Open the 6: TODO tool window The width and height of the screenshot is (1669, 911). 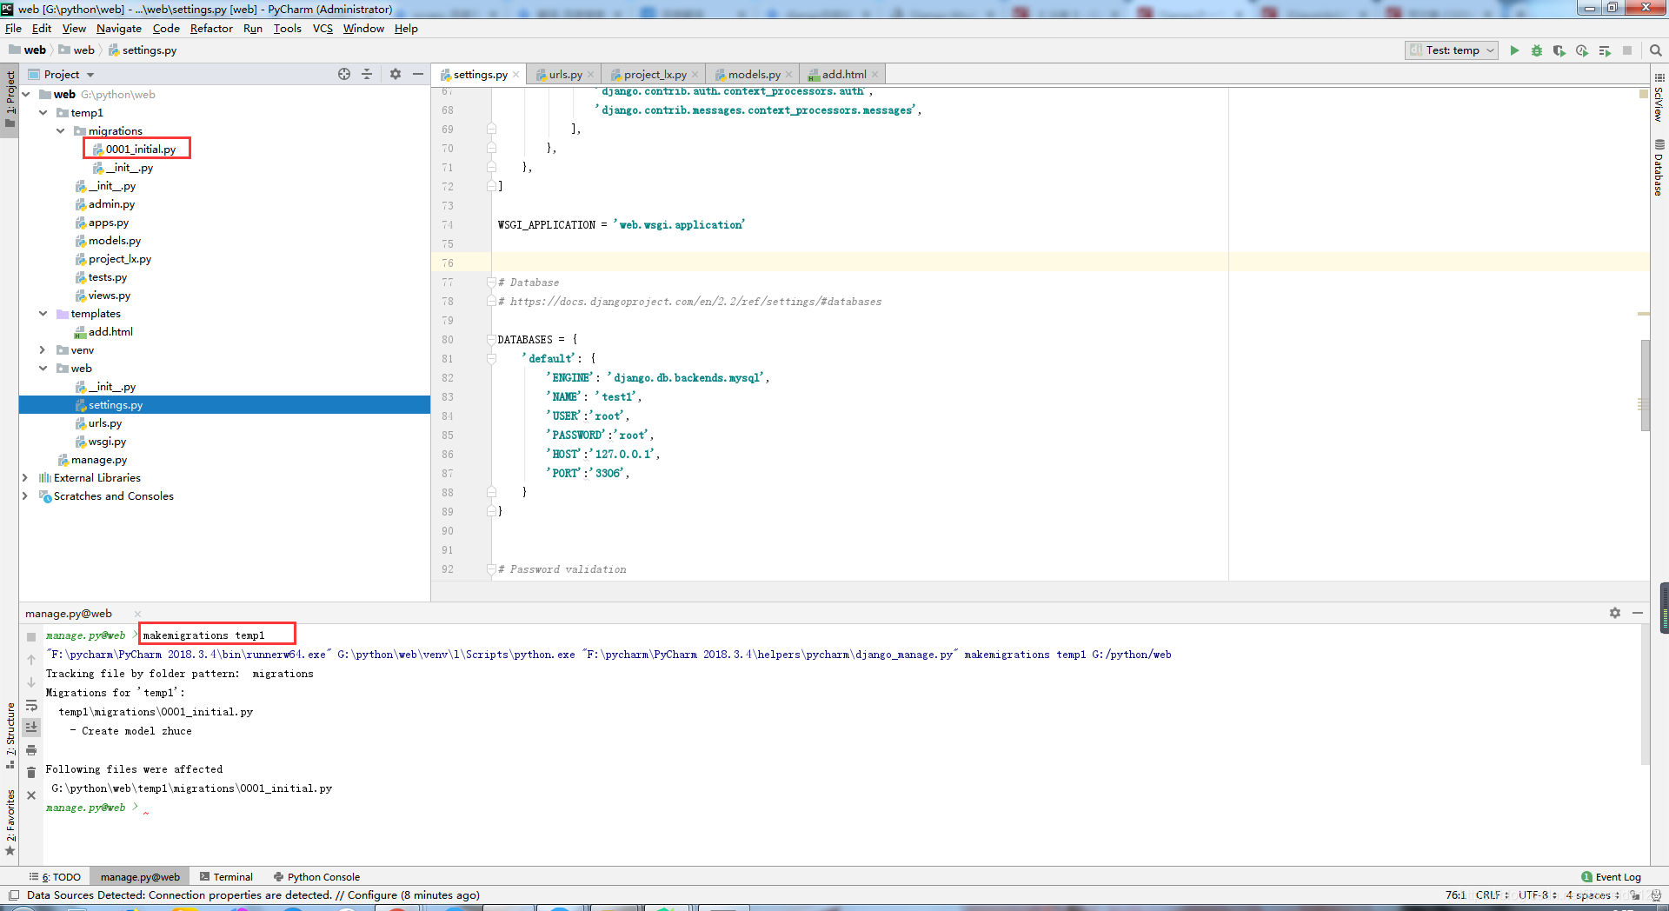tap(55, 877)
